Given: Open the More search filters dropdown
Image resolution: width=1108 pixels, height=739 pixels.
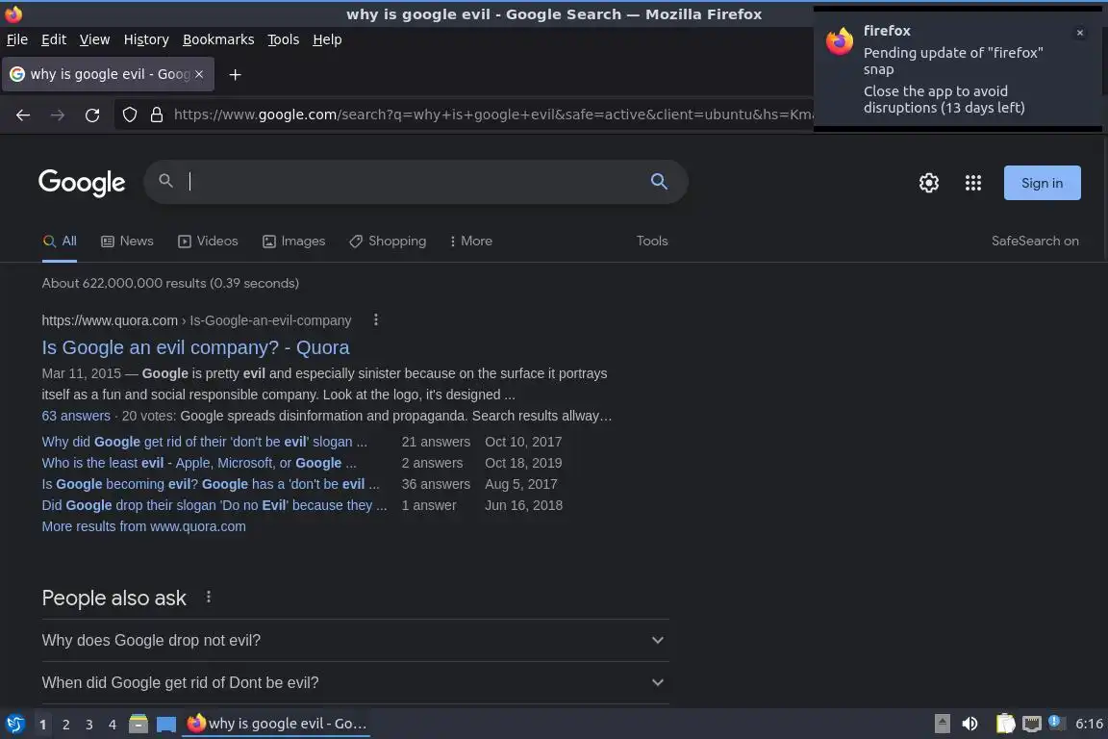Looking at the screenshot, I should click(x=470, y=242).
